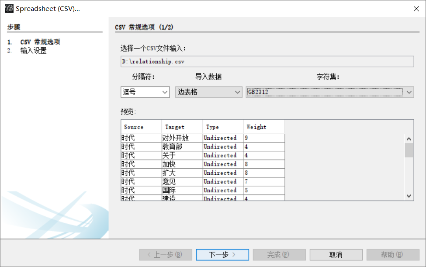Select the 国际 target cell

tap(182, 190)
